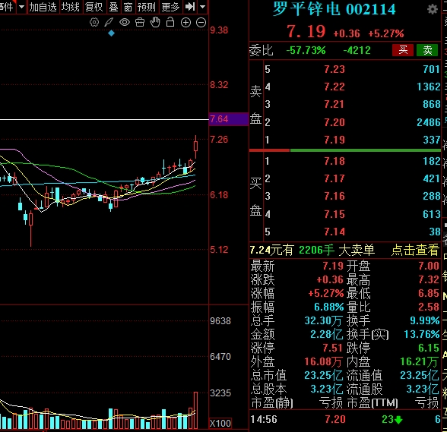
Task: Click the 外盘 value 16.08万
Action: [323, 361]
